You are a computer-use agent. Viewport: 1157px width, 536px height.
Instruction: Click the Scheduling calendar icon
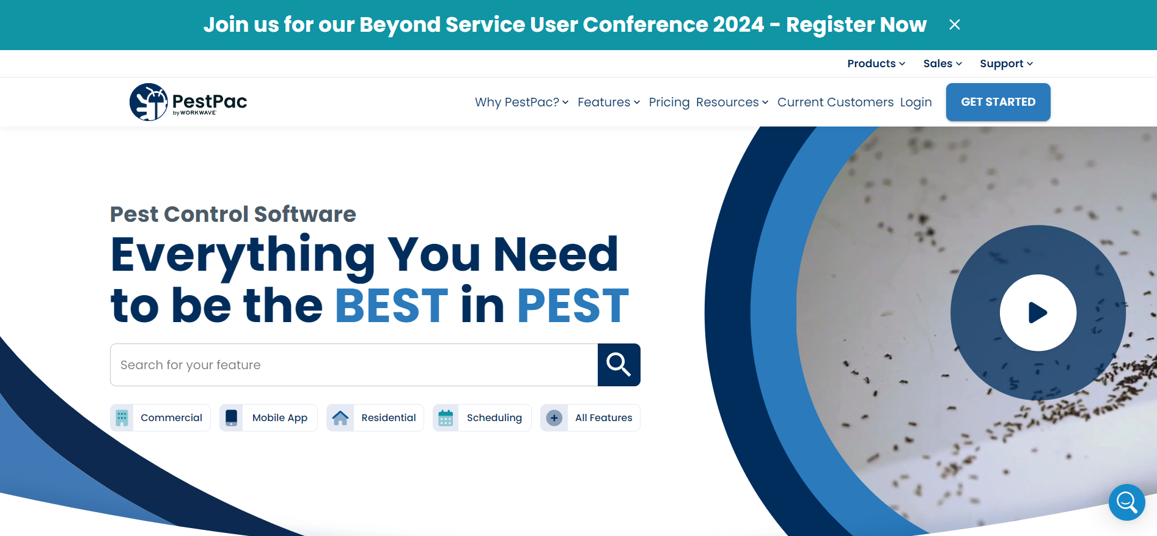[446, 418]
